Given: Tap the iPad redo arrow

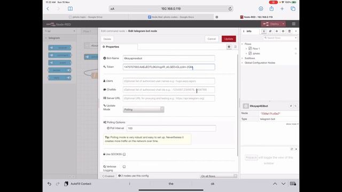Looking at the screenshot, I should click(58, 183).
